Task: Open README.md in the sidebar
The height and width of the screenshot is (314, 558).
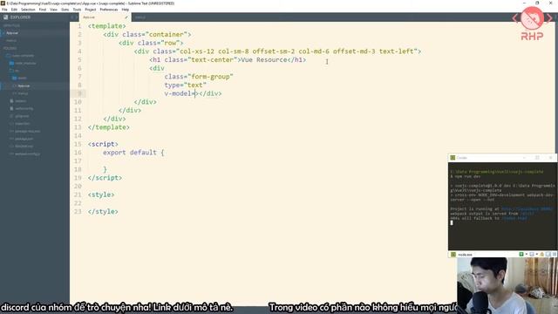Action: click(x=24, y=147)
